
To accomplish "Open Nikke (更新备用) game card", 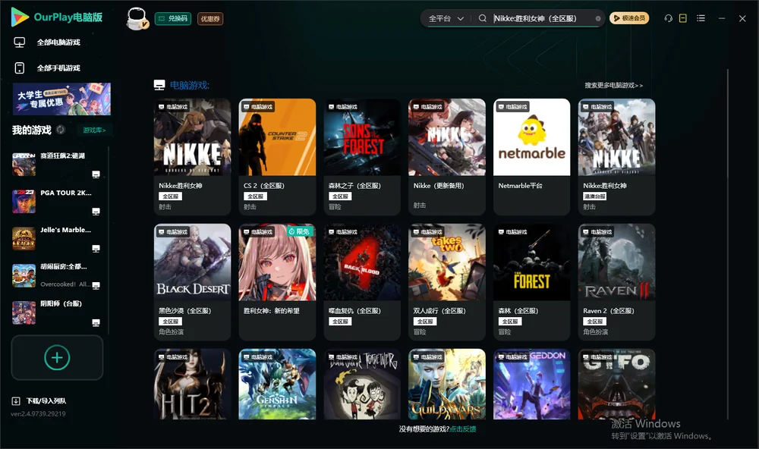I will click(x=447, y=157).
